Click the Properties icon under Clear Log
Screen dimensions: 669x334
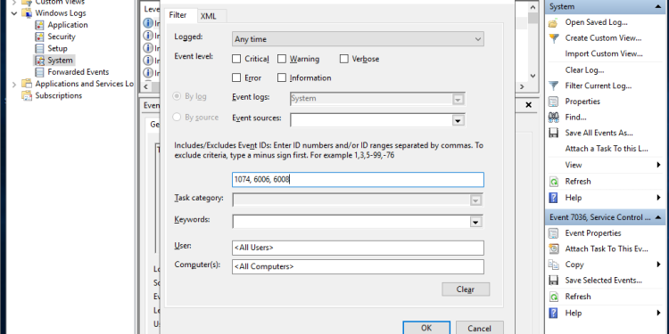[553, 102]
